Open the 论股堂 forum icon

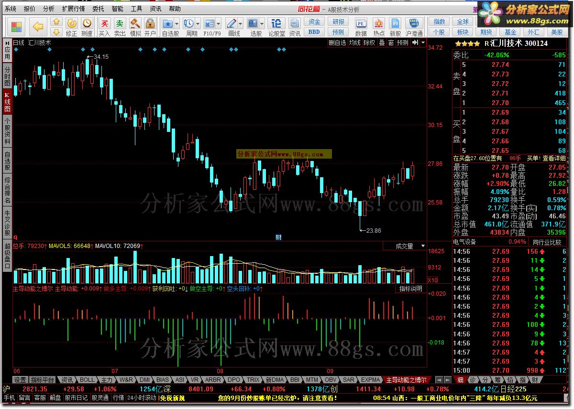(276, 23)
